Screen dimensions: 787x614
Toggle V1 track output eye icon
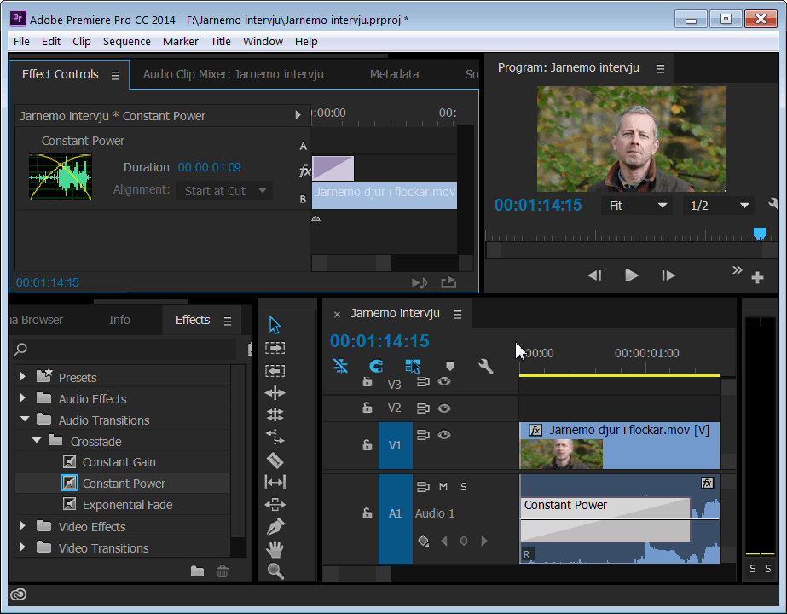pyautogui.click(x=444, y=435)
